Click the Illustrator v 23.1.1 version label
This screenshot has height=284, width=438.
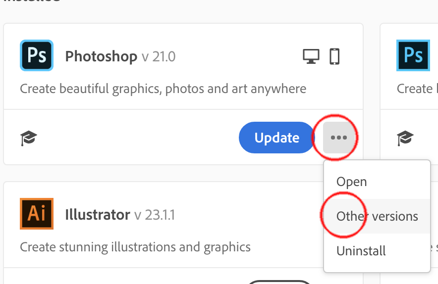[x=154, y=215]
